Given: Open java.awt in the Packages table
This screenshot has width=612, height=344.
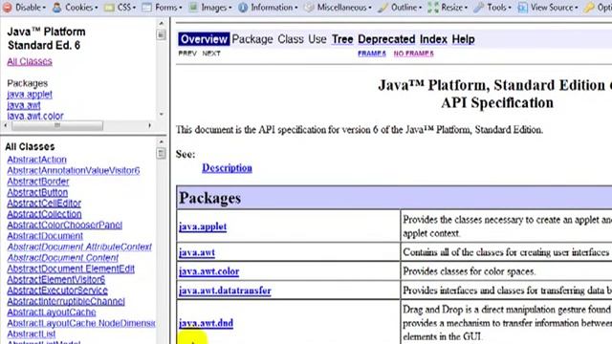Looking at the screenshot, I should tap(197, 252).
